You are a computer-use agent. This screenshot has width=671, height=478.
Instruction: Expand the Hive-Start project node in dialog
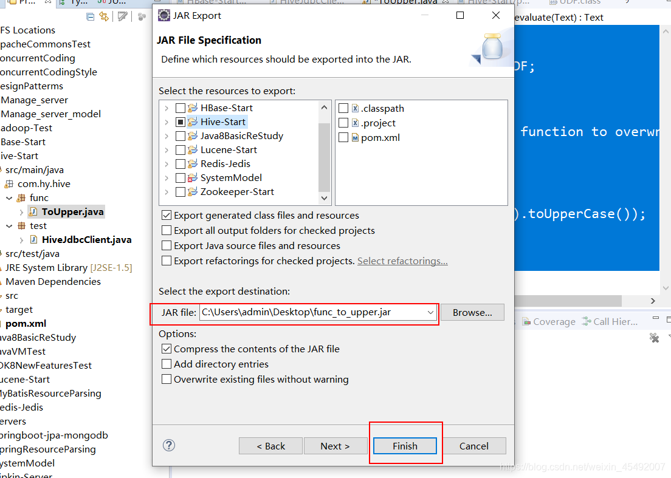tap(167, 122)
